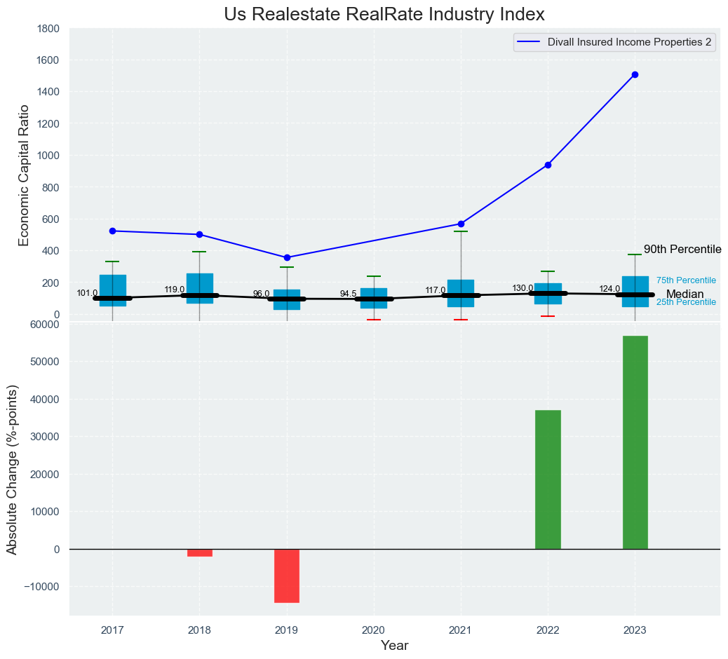Click the Economic Capital Ratio axis label
This screenshot has width=728, height=659.
(24, 175)
